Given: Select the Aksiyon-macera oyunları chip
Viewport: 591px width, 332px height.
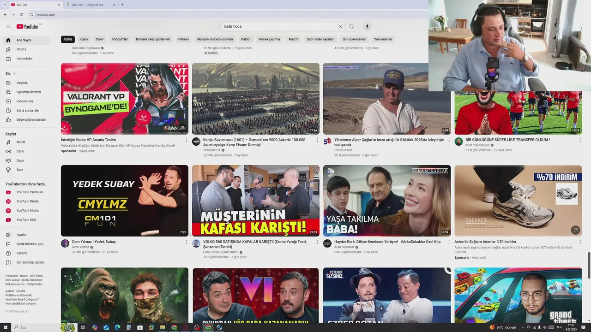Looking at the screenshot, I should pyautogui.click(x=215, y=39).
